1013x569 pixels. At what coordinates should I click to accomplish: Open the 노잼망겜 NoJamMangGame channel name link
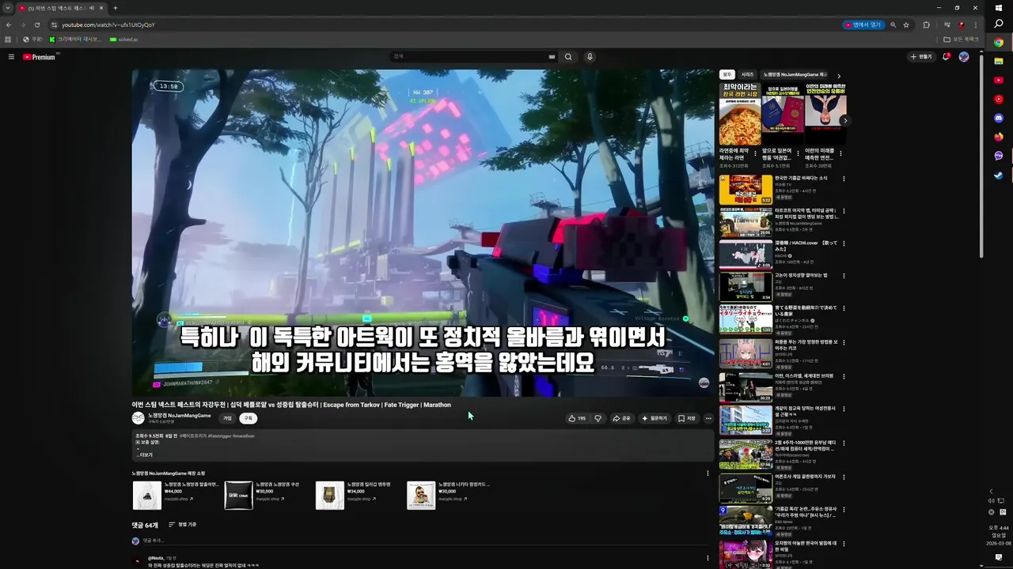click(180, 416)
